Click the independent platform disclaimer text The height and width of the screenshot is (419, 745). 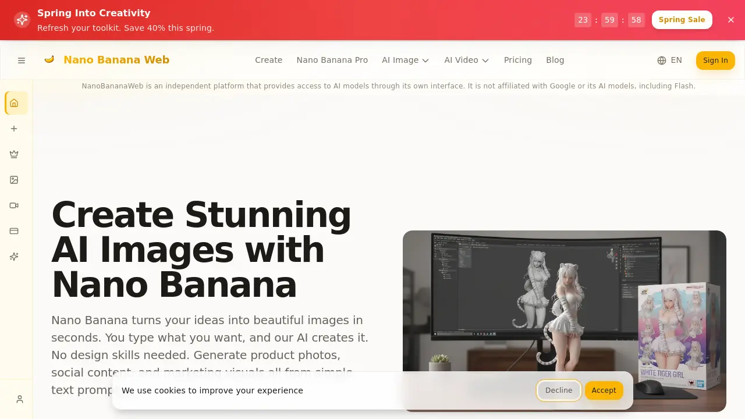[389, 86]
